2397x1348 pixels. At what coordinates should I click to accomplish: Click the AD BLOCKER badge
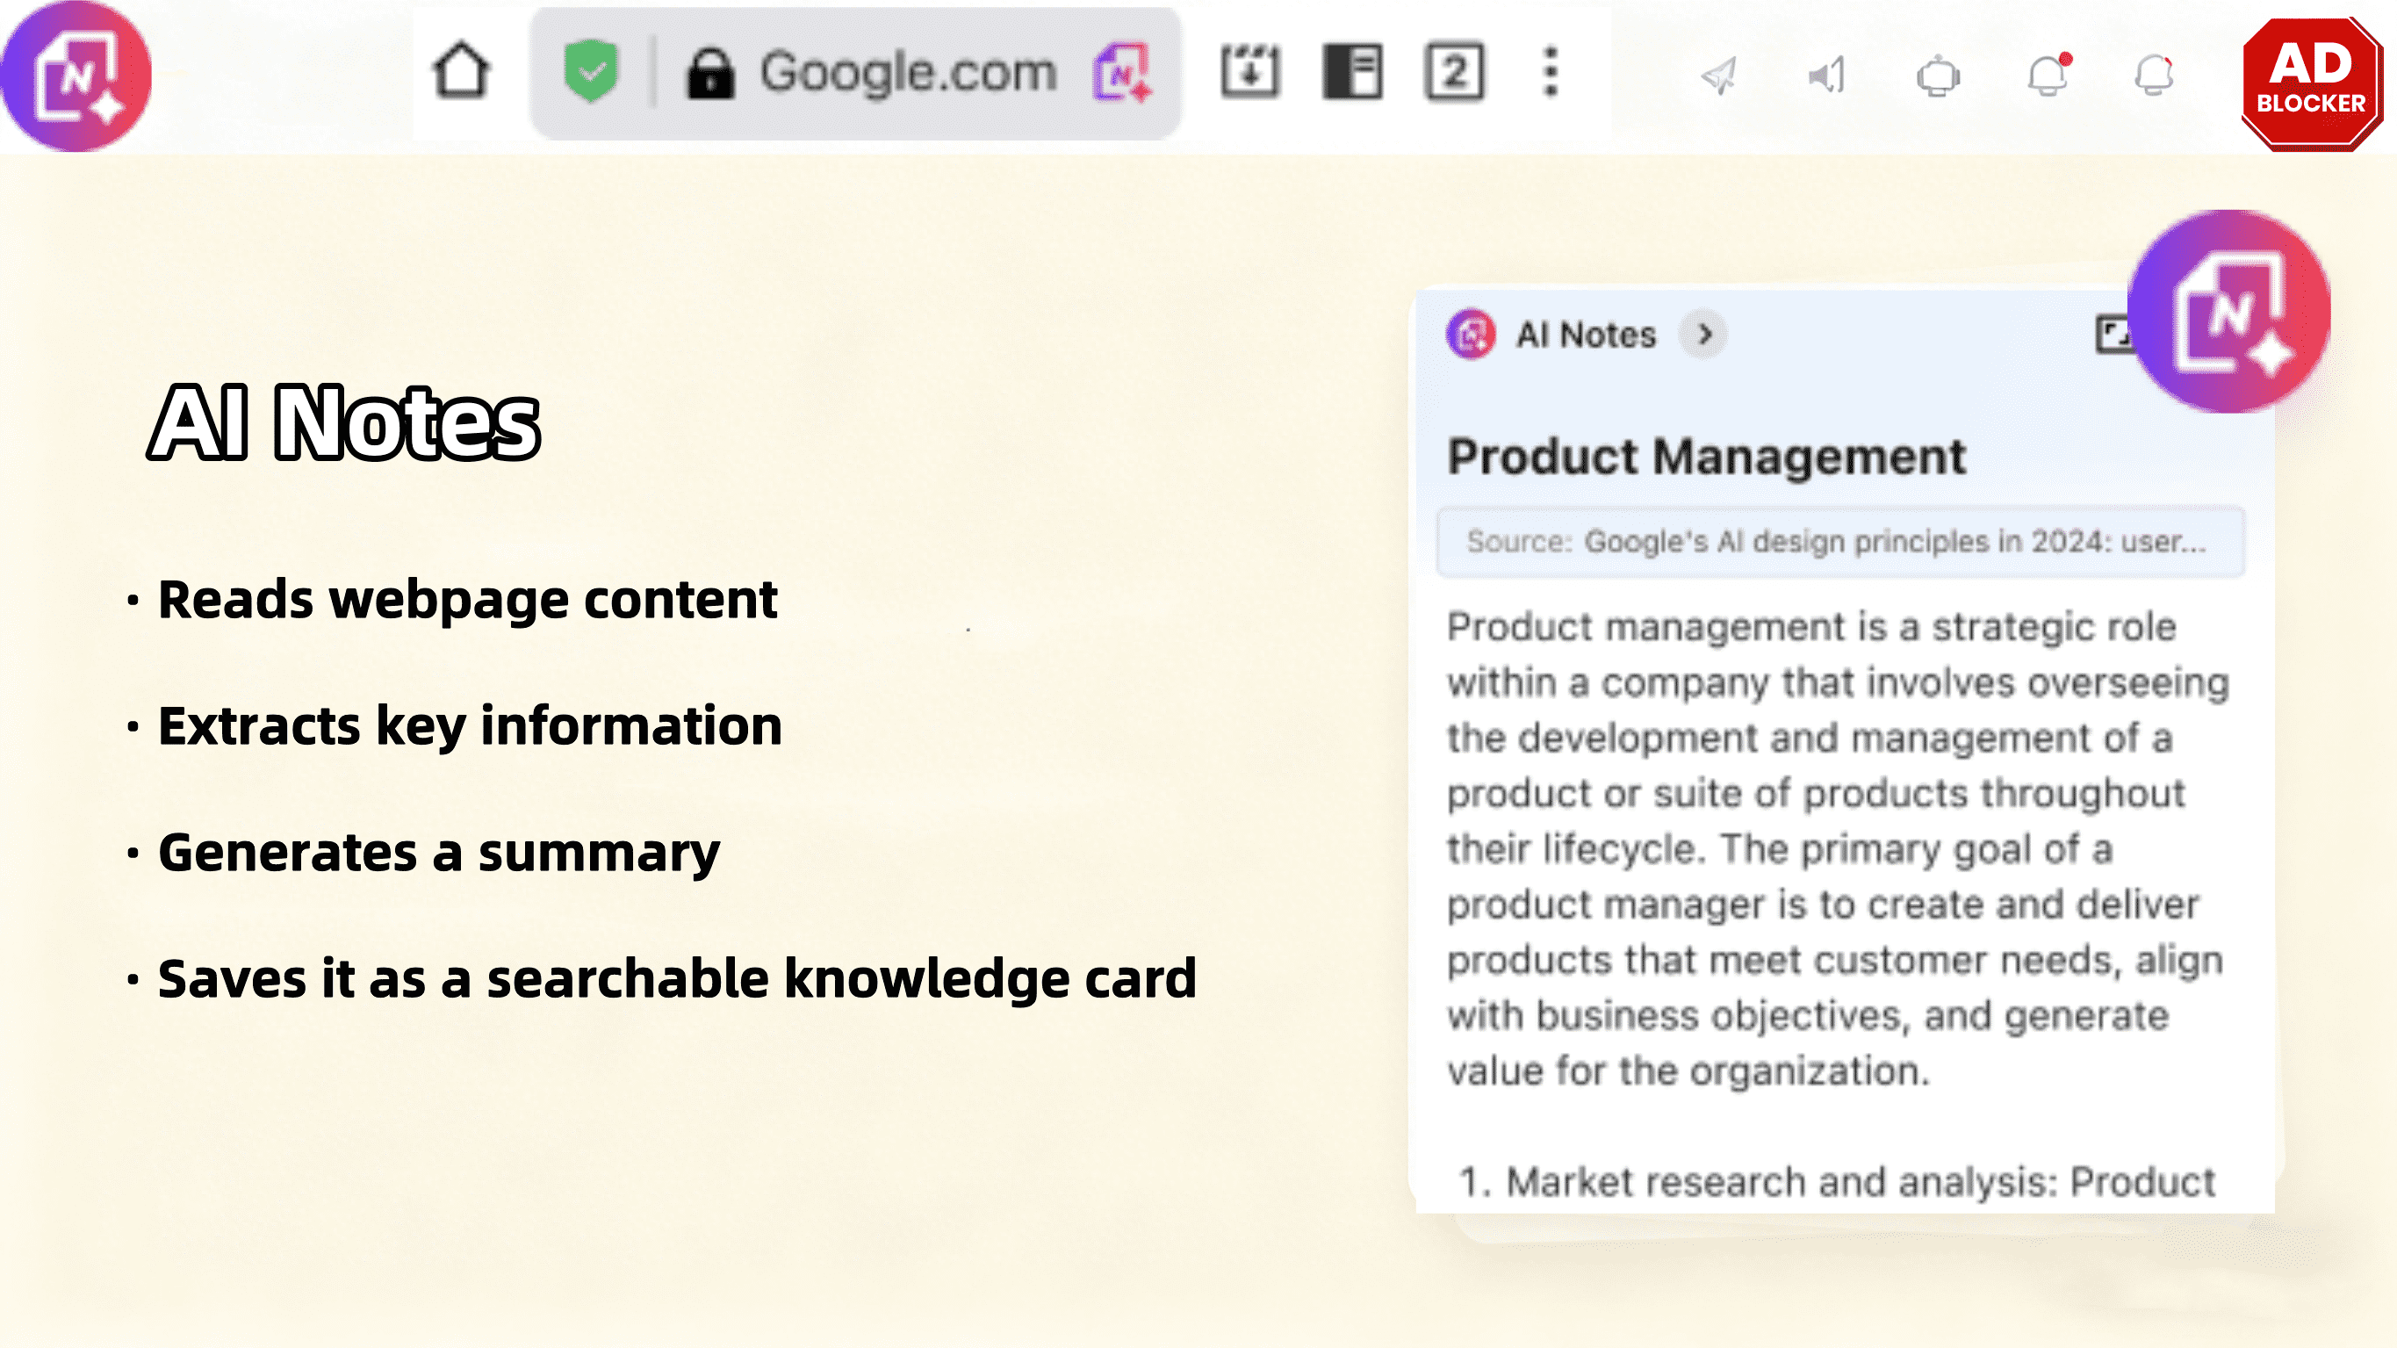coord(2311,83)
